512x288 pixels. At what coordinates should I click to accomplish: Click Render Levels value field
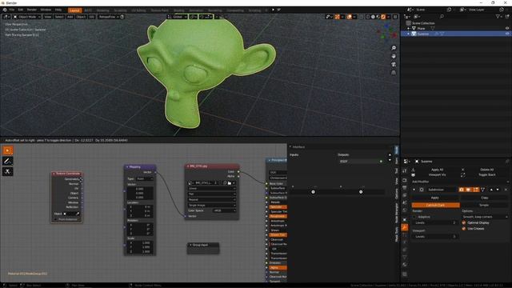[x=435, y=222]
